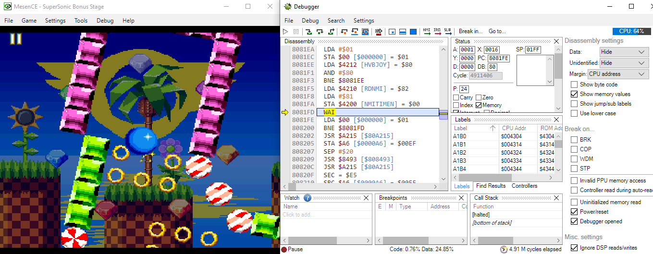Enable Show jump/sub labels option
The height and width of the screenshot is (254, 653).
tap(574, 104)
